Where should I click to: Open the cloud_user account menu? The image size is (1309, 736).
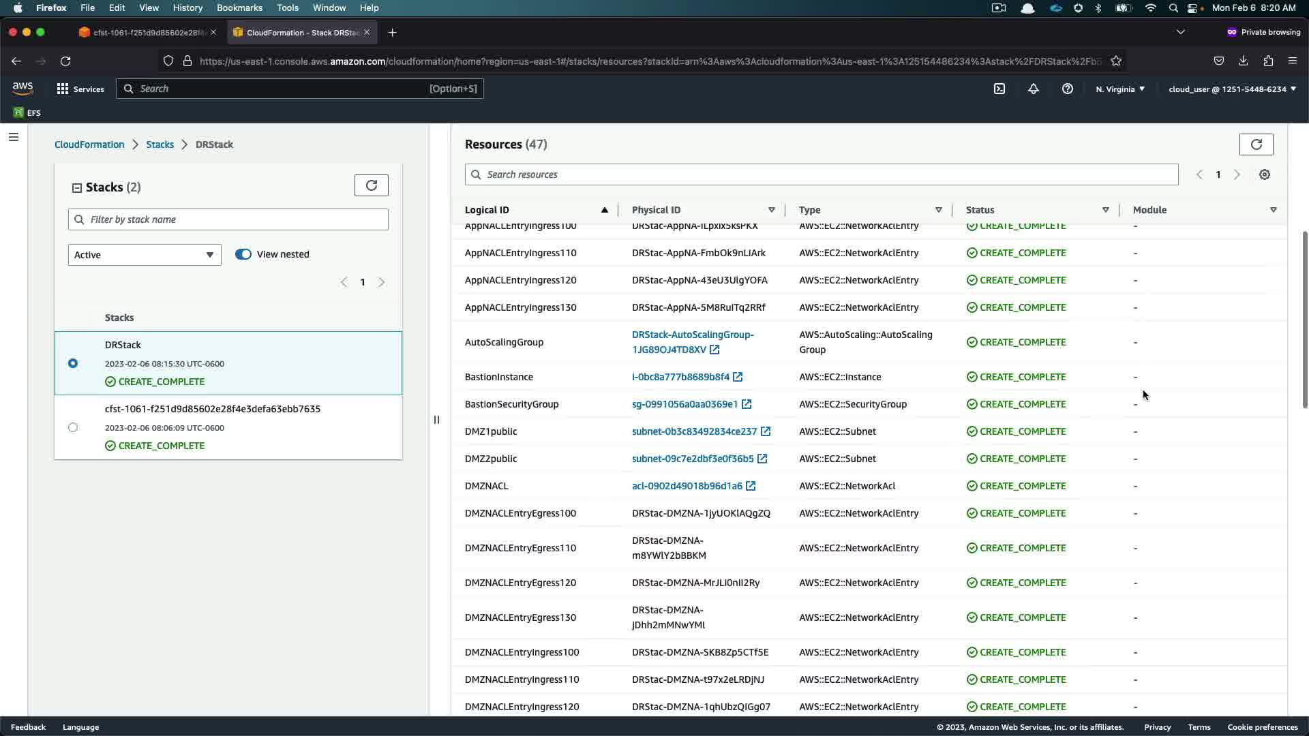(x=1232, y=89)
